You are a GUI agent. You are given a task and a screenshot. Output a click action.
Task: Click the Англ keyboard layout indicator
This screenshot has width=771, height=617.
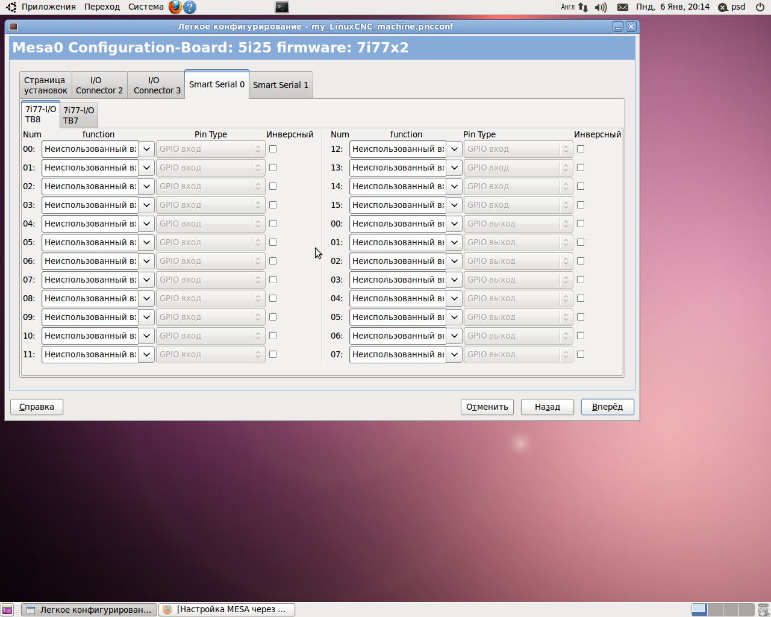point(568,7)
